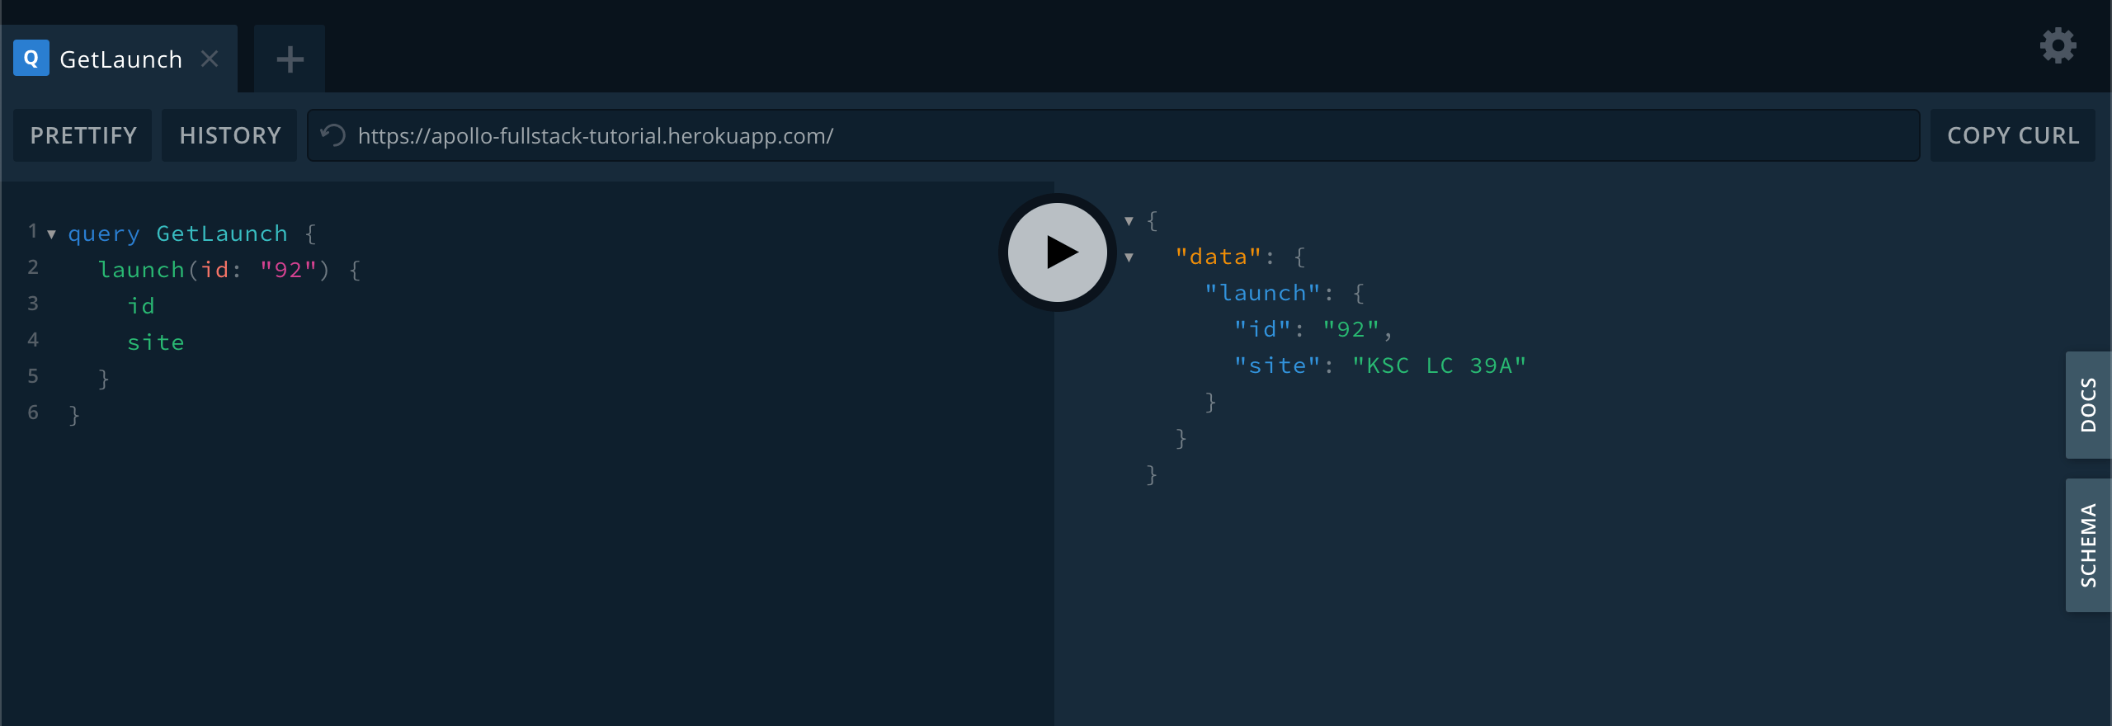Viewport: 2112px width, 726px height.
Task: Open settings via the gear icon
Action: (x=2058, y=45)
